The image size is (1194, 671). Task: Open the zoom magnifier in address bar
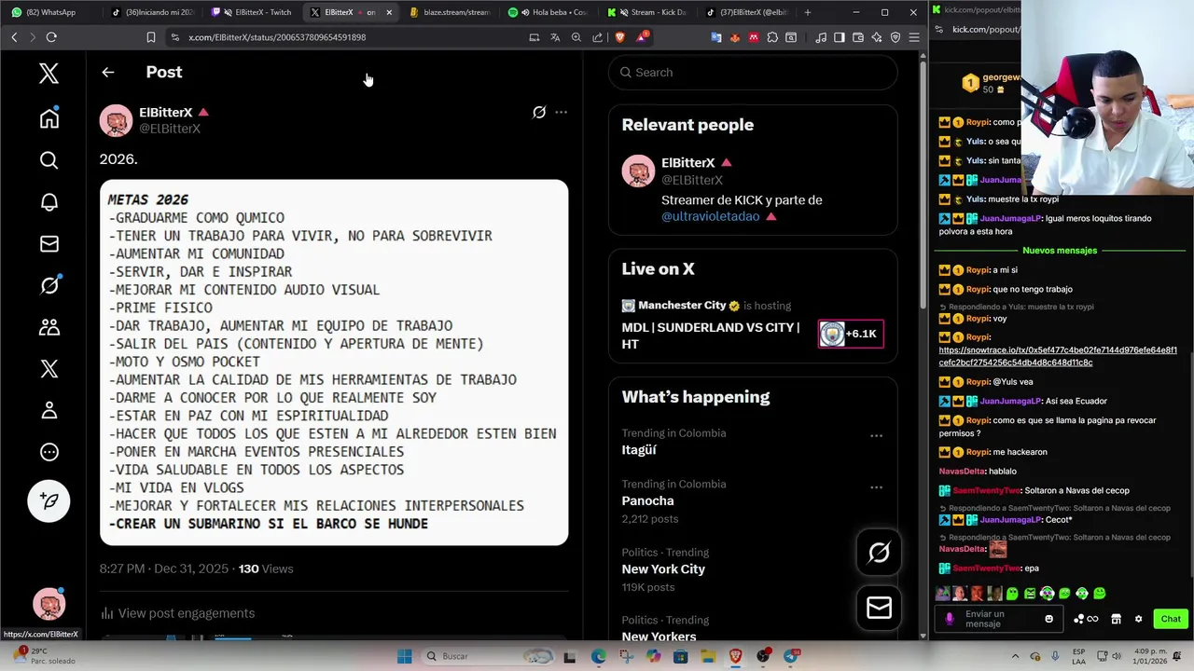tap(576, 37)
